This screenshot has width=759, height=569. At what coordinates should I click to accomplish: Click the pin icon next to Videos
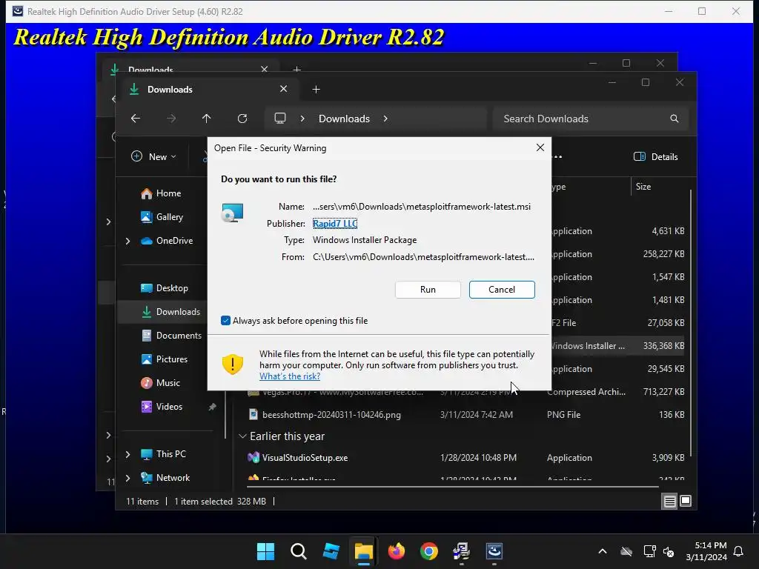pyautogui.click(x=212, y=407)
